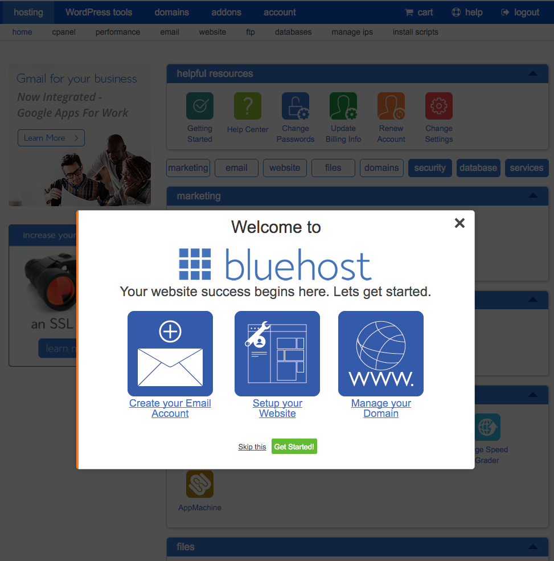Close the Welcome to bluehost dialog
The height and width of the screenshot is (561, 554).
459,223
